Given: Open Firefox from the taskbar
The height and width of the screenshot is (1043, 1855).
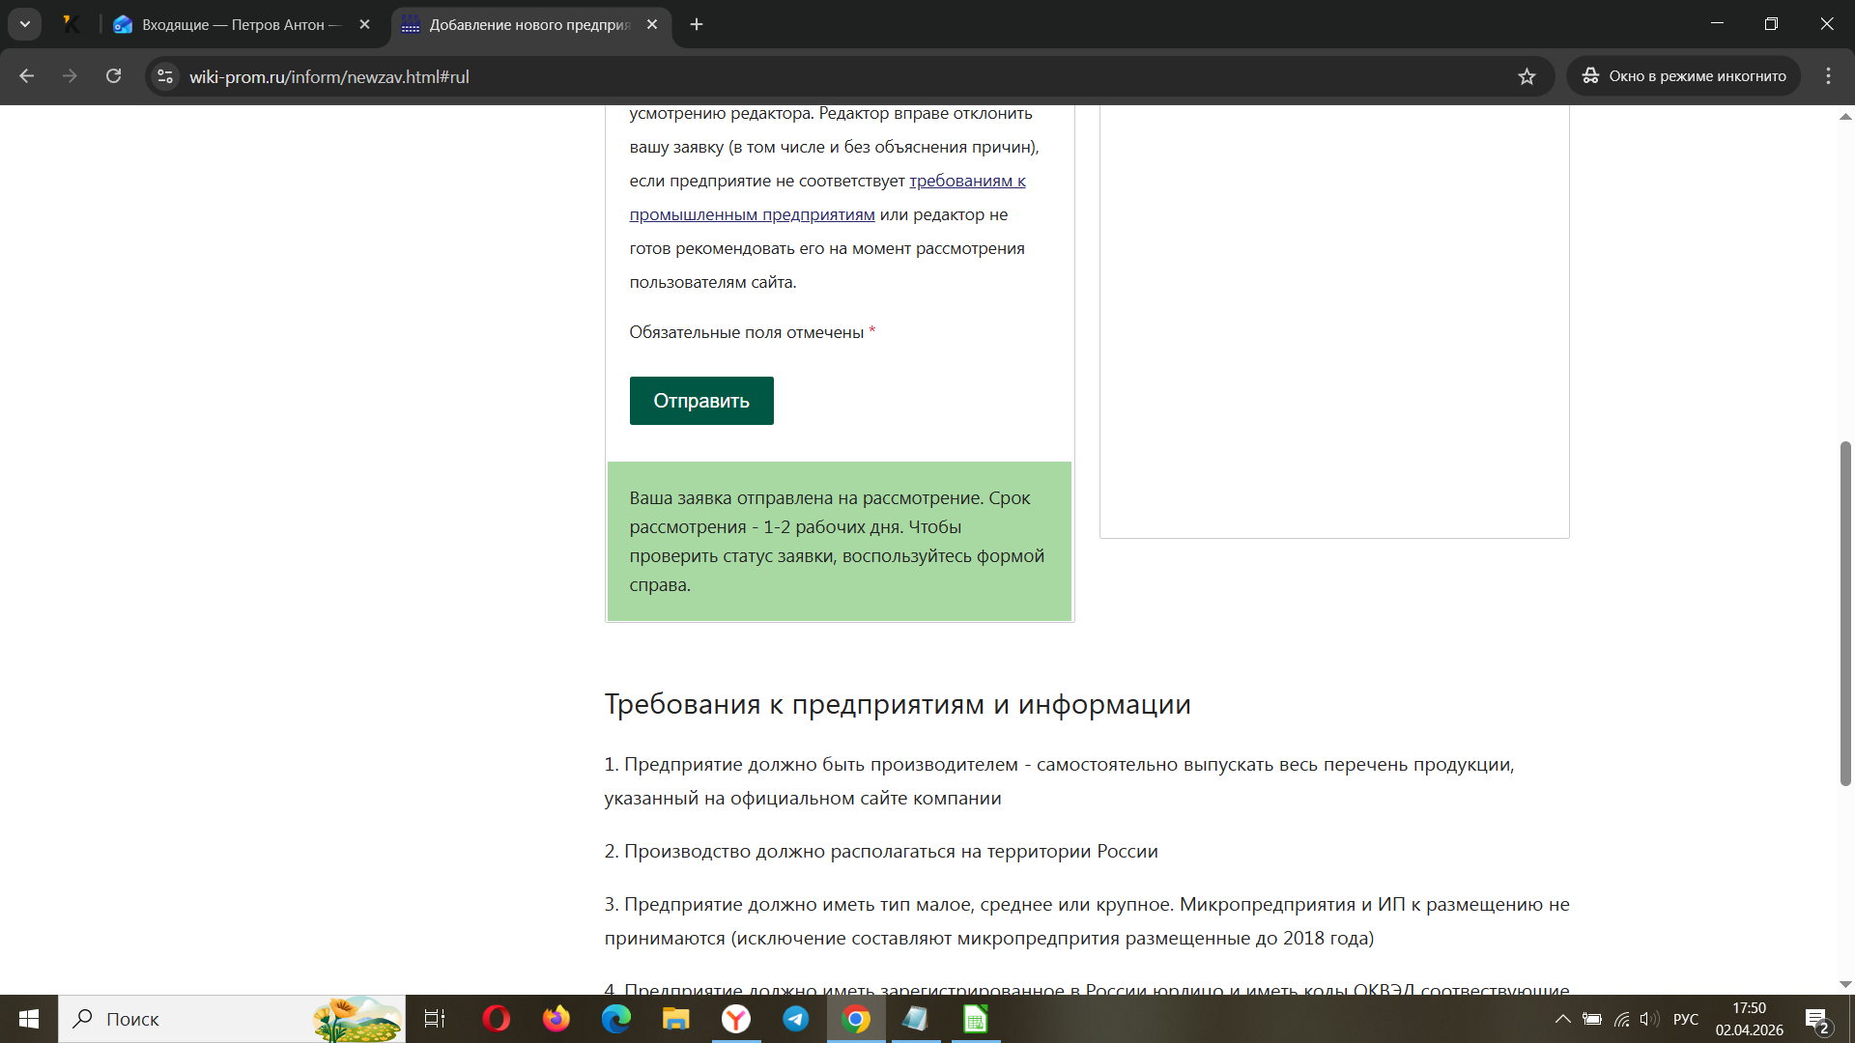Looking at the screenshot, I should 556,1019.
